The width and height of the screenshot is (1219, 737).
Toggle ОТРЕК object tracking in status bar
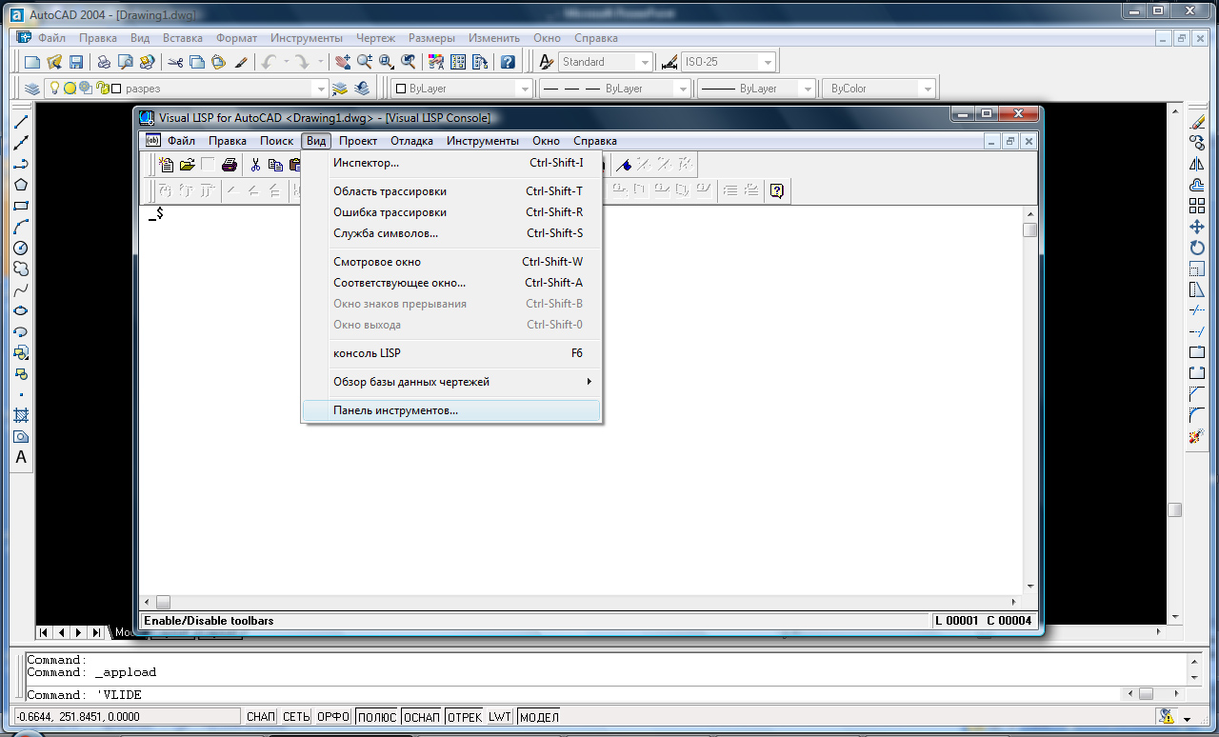click(465, 717)
